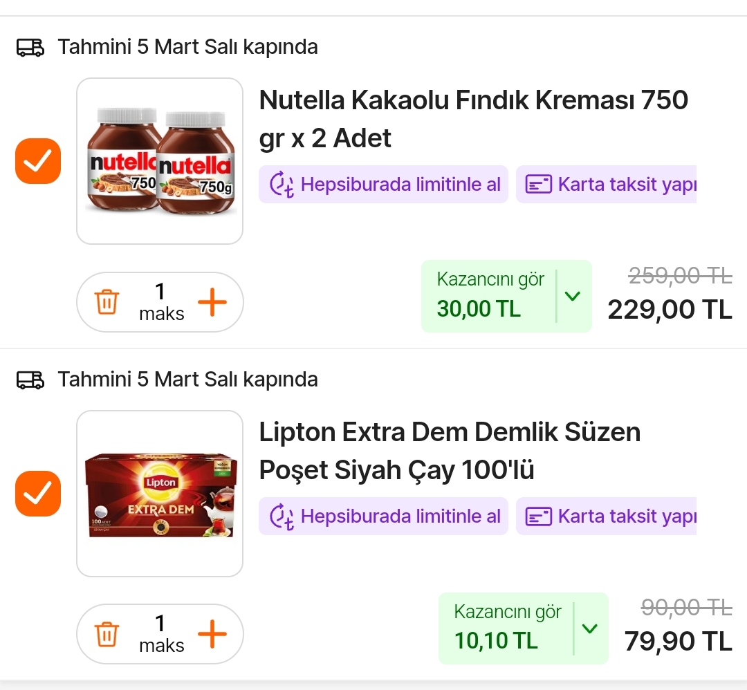
Task: Click card icon in Lipton's taksit badge
Action: [x=539, y=516]
